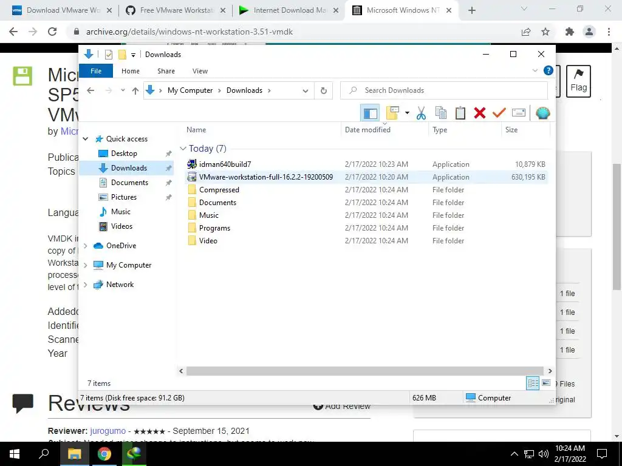Expand the OneDrive tree node
622x466 pixels.
[x=85, y=246]
